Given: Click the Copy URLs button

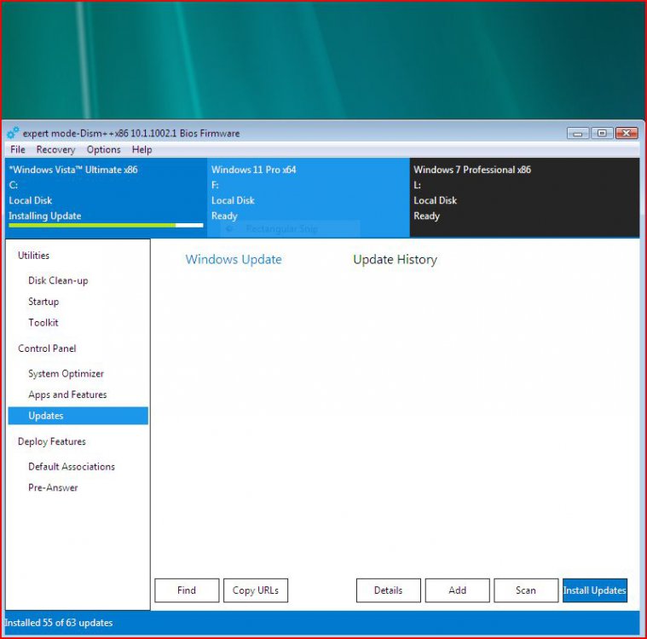Looking at the screenshot, I should (x=256, y=590).
